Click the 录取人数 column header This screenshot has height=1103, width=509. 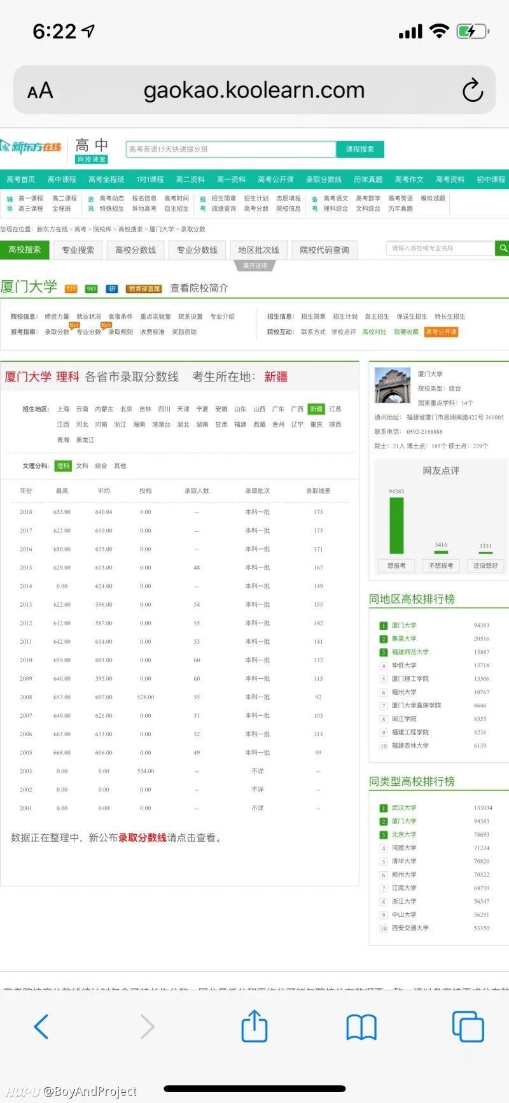197,491
